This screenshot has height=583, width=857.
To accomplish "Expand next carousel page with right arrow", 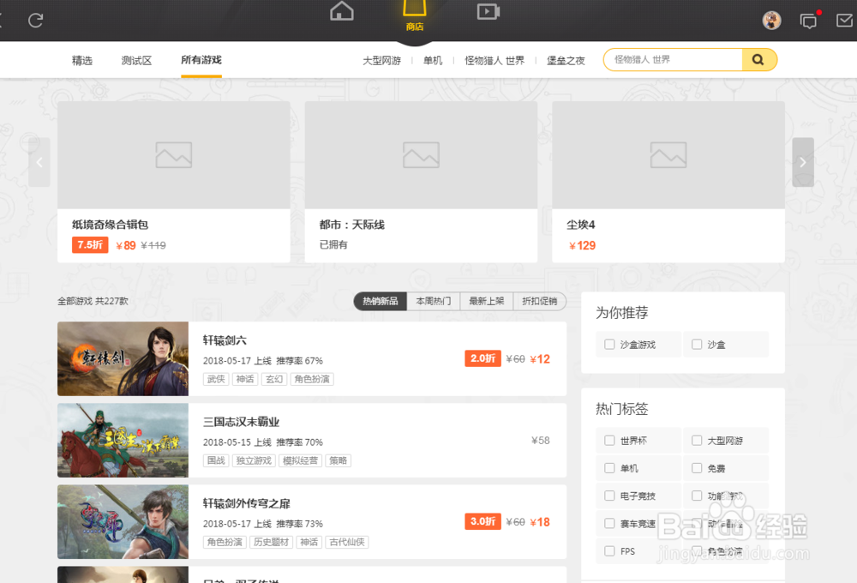I will click(x=802, y=162).
